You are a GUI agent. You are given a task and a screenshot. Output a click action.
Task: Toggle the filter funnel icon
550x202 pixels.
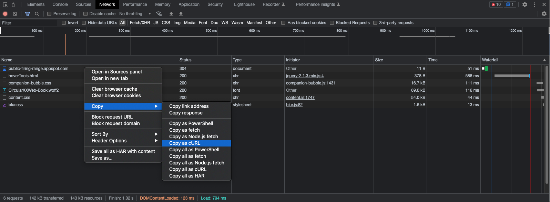point(28,14)
